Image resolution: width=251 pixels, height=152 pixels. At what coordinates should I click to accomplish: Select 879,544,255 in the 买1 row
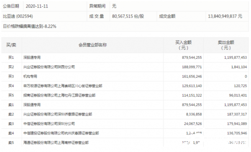[192, 57]
